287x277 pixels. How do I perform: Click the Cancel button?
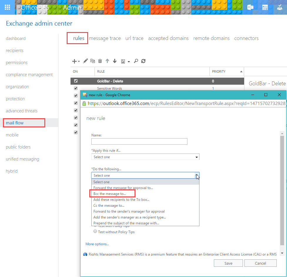tap(261, 263)
